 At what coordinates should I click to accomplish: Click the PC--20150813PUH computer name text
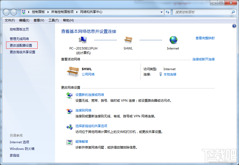point(83,48)
